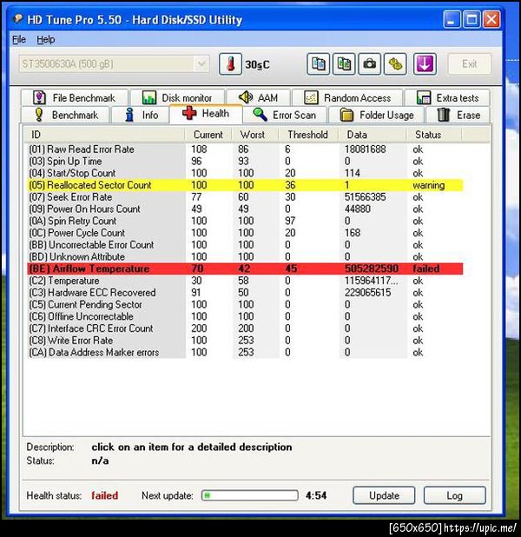The height and width of the screenshot is (537, 521).
Task: Select the Power Cycle Count row
Action: tap(245, 233)
